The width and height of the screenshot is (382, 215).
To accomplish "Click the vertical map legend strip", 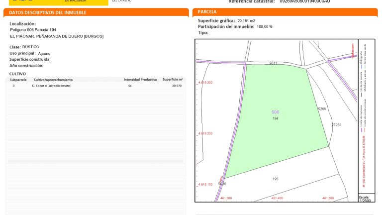I will click(x=365, y=119).
